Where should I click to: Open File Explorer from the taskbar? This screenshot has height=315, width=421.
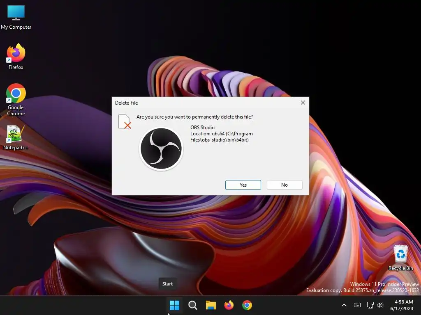click(x=211, y=305)
